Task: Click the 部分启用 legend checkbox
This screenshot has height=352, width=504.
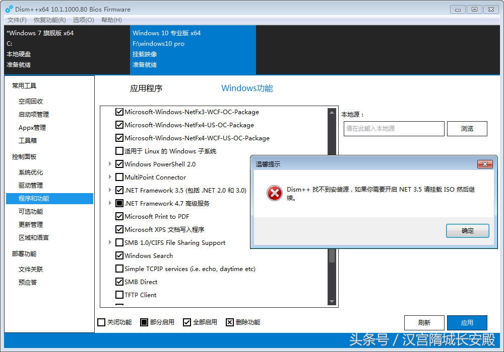Action: point(144,322)
